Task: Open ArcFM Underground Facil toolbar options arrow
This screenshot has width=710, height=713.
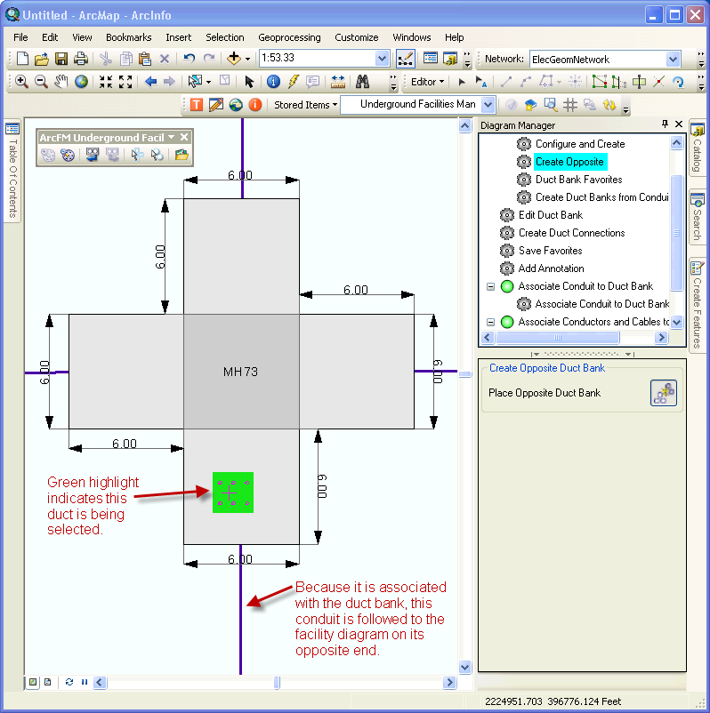Action: pos(171,137)
